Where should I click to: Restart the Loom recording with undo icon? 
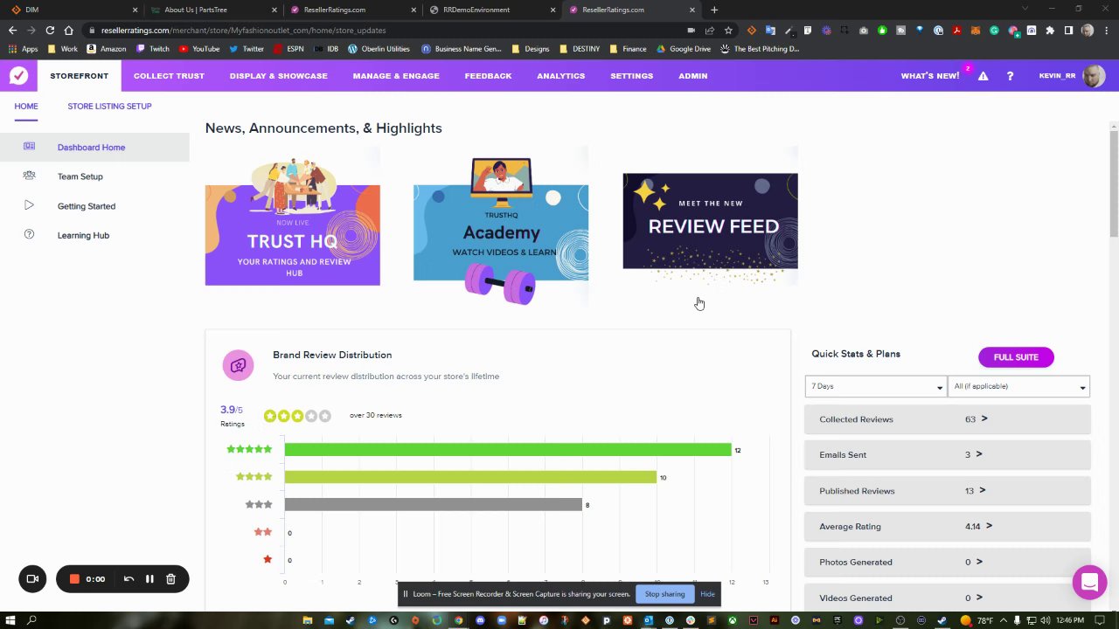coord(129,578)
